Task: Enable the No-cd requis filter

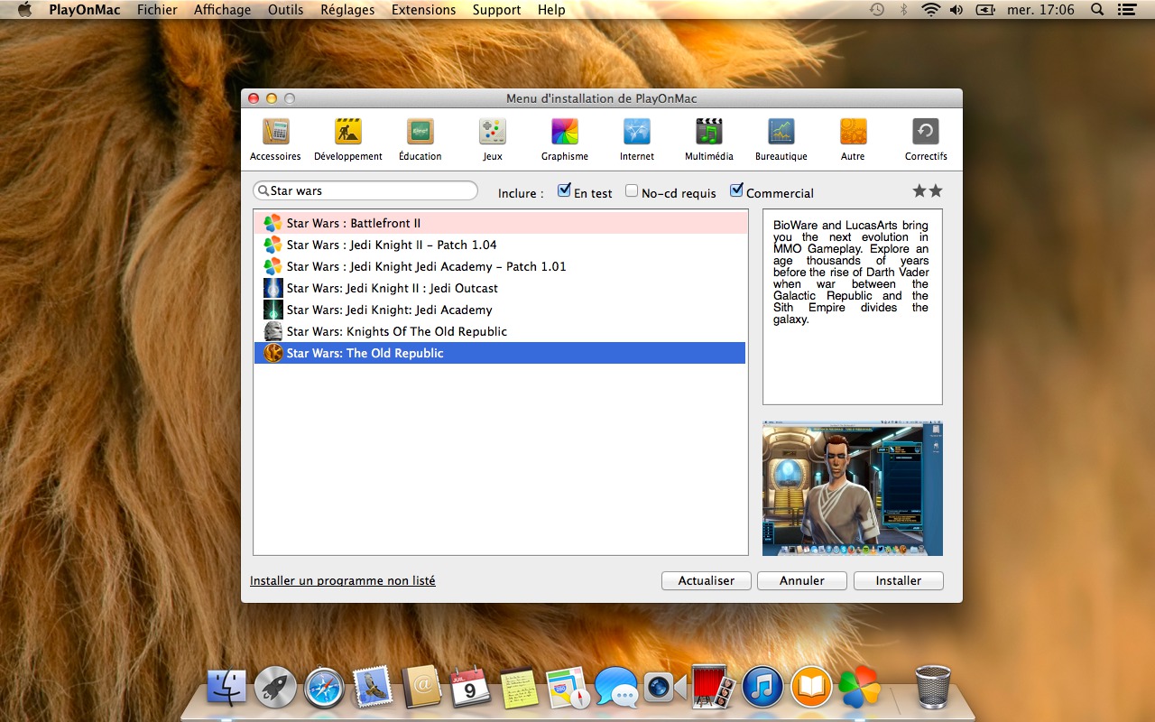Action: point(631,190)
